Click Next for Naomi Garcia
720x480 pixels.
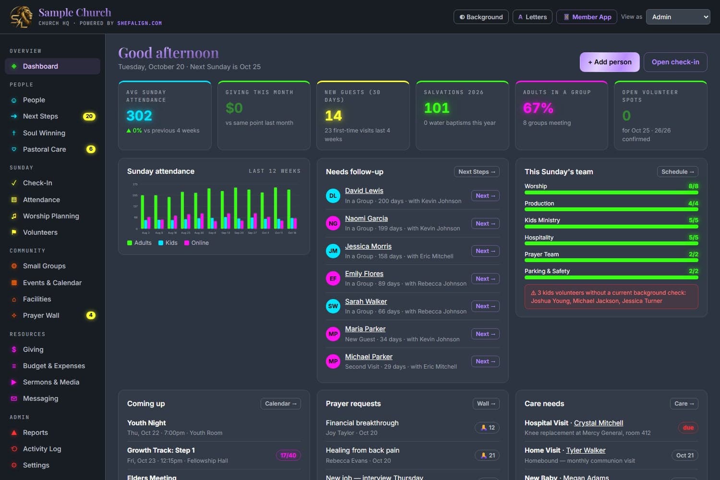pyautogui.click(x=485, y=224)
